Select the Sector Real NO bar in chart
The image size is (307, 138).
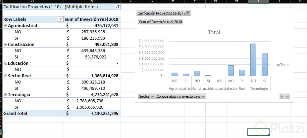click(230, 71)
